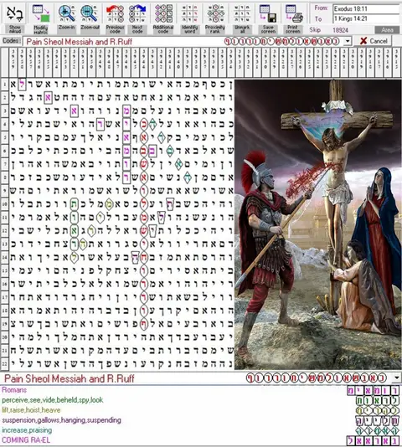Click the Area button
The height and width of the screenshot is (447, 402).
coord(387,29)
